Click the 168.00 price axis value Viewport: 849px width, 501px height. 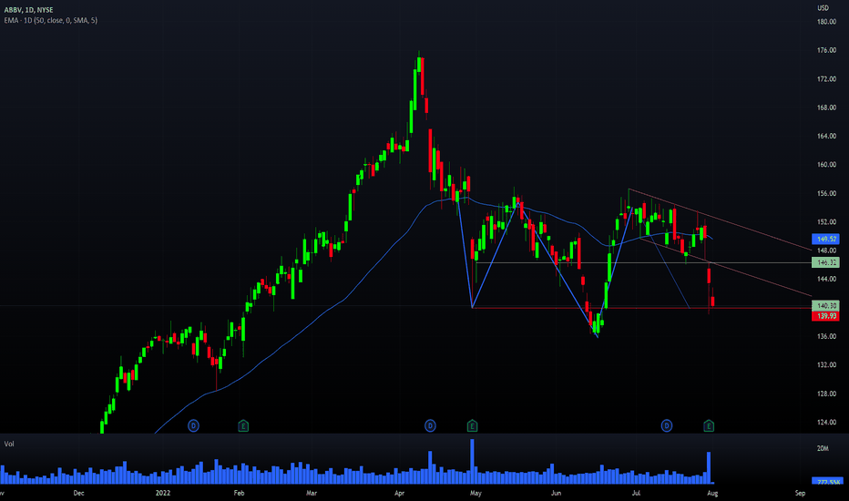point(826,107)
